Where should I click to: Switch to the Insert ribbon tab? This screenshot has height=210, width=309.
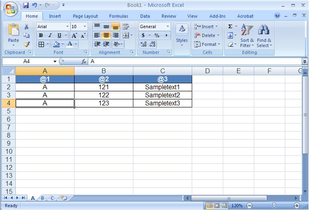coord(55,16)
